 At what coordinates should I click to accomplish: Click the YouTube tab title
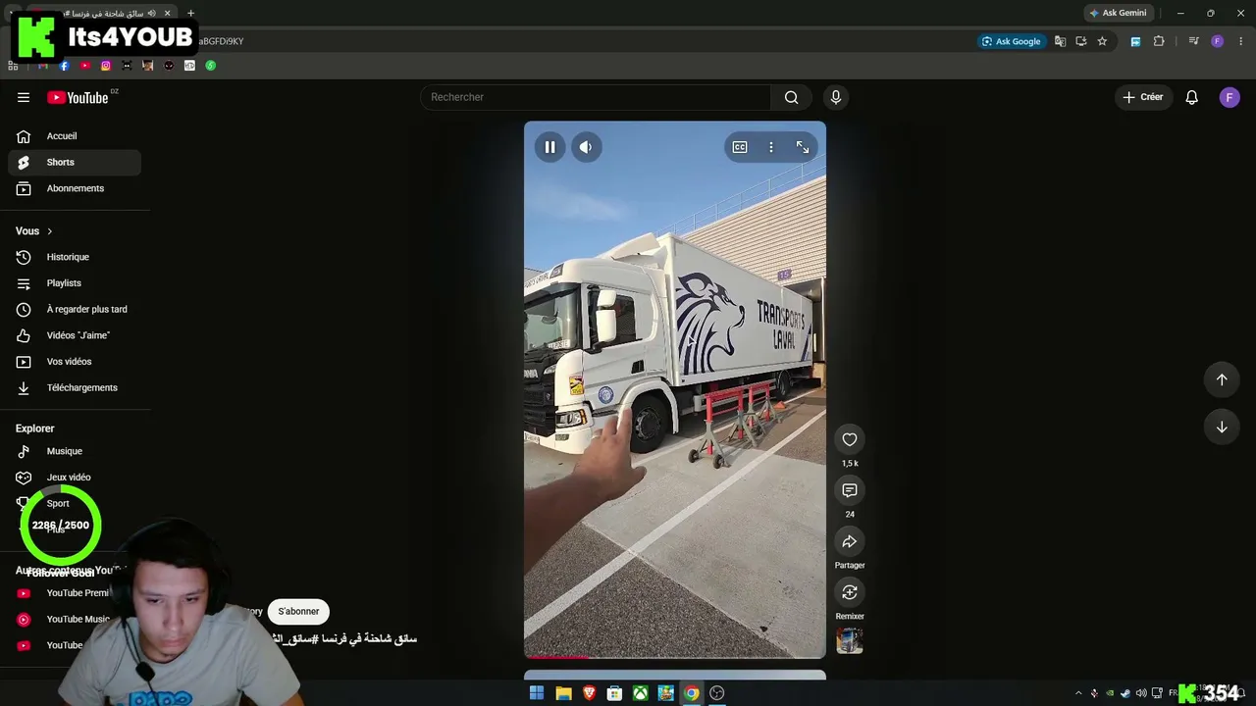point(103,13)
